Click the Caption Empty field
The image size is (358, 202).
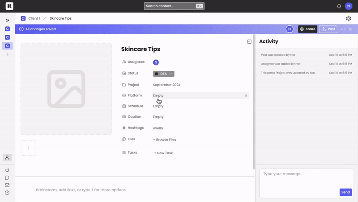[x=158, y=117]
